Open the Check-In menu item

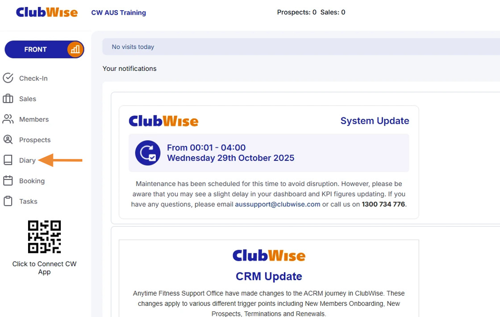[x=33, y=78]
